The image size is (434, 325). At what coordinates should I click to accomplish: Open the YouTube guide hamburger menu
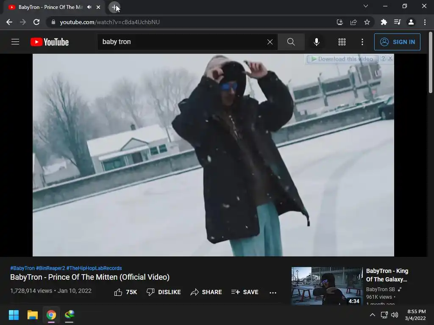15,42
